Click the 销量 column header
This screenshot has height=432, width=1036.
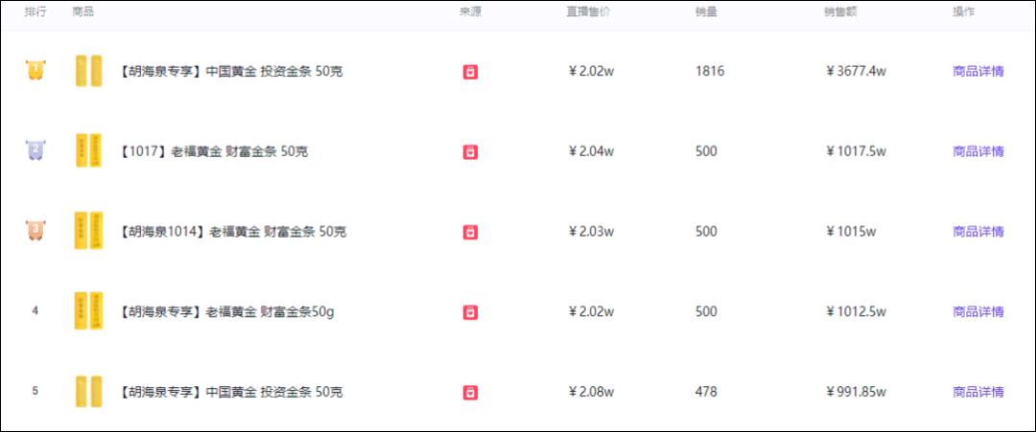click(x=706, y=12)
